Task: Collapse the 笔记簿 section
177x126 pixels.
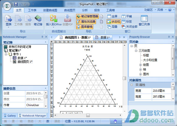Action: (46, 42)
